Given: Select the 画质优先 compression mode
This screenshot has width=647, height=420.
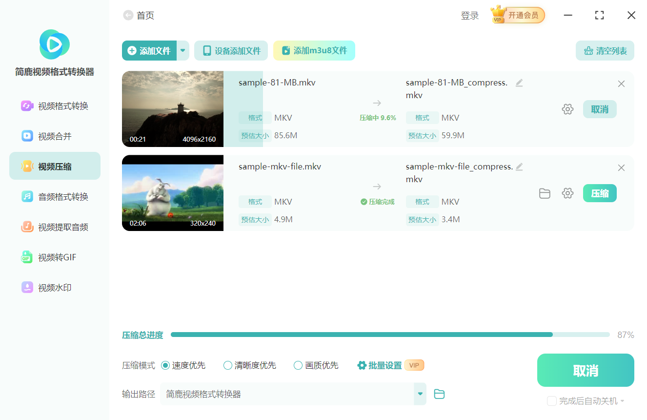Looking at the screenshot, I should [x=316, y=365].
